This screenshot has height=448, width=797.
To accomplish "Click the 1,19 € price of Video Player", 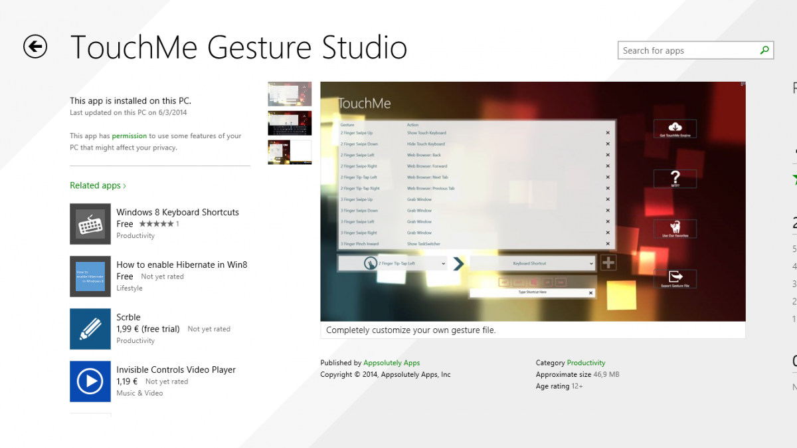I will (127, 382).
